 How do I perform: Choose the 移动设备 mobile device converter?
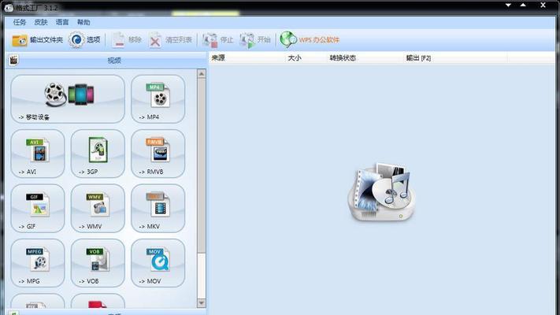[x=68, y=99]
